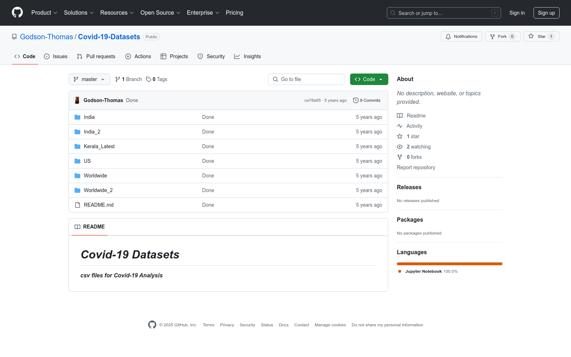The image size is (571, 357).
Task: View the 1 star stargazers link
Action: coord(408,136)
